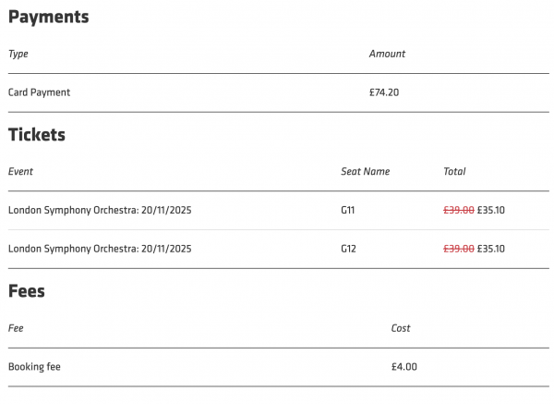Image resolution: width=554 pixels, height=404 pixels.
Task: Click the discounted £35.10 total for G12
Action: 491,249
